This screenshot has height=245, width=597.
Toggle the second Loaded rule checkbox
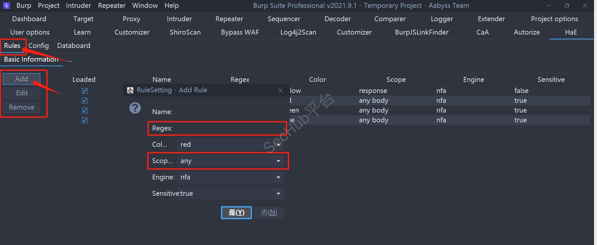[85, 101]
